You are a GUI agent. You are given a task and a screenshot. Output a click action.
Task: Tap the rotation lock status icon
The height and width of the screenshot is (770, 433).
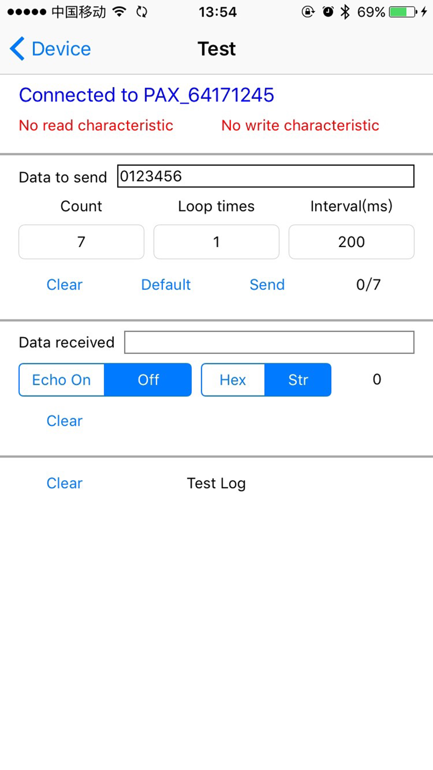pos(308,12)
